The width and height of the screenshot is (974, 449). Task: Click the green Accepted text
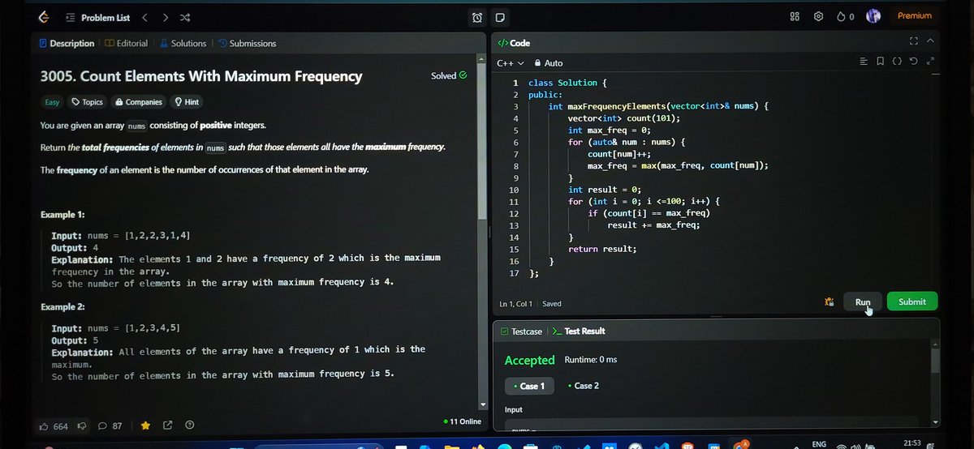pyautogui.click(x=529, y=360)
